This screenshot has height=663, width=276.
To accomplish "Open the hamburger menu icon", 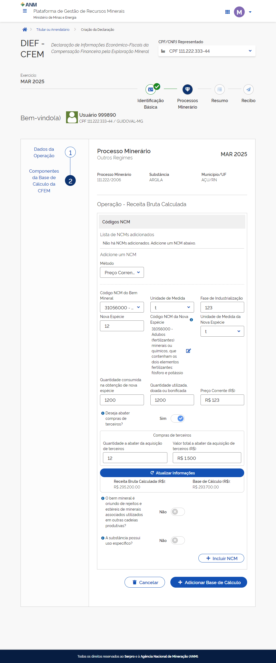I will click(x=25, y=11).
